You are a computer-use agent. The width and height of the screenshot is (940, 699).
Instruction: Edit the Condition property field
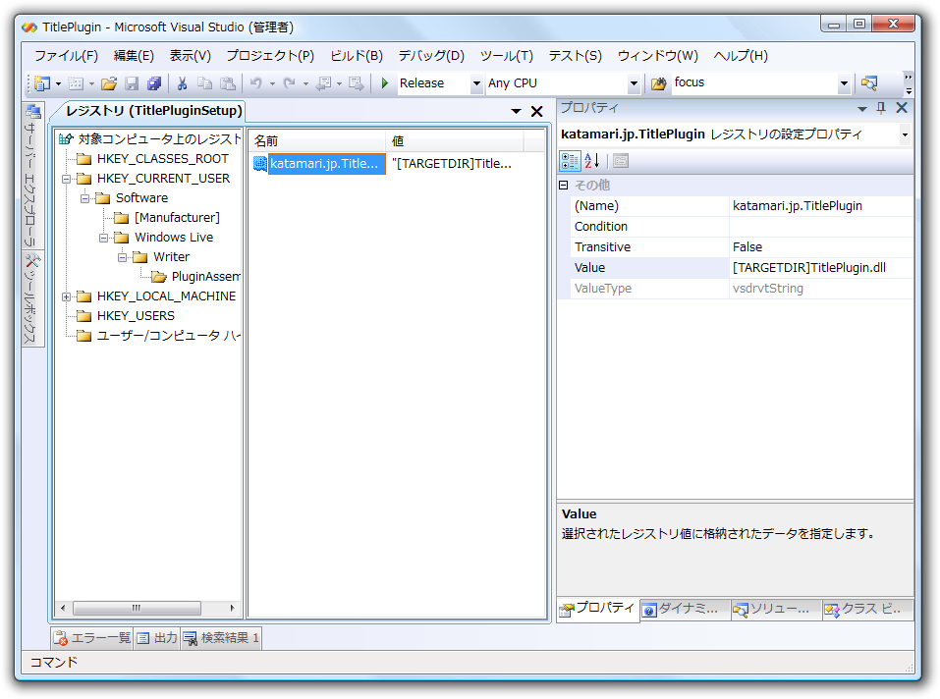pos(820,227)
